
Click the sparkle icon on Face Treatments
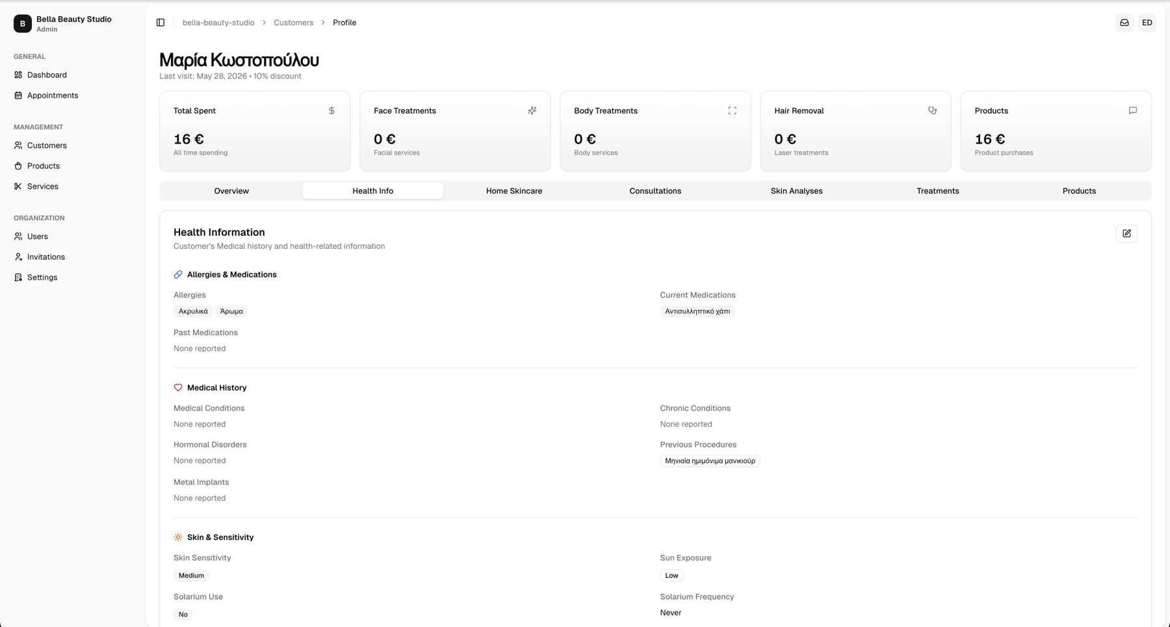[x=532, y=111]
